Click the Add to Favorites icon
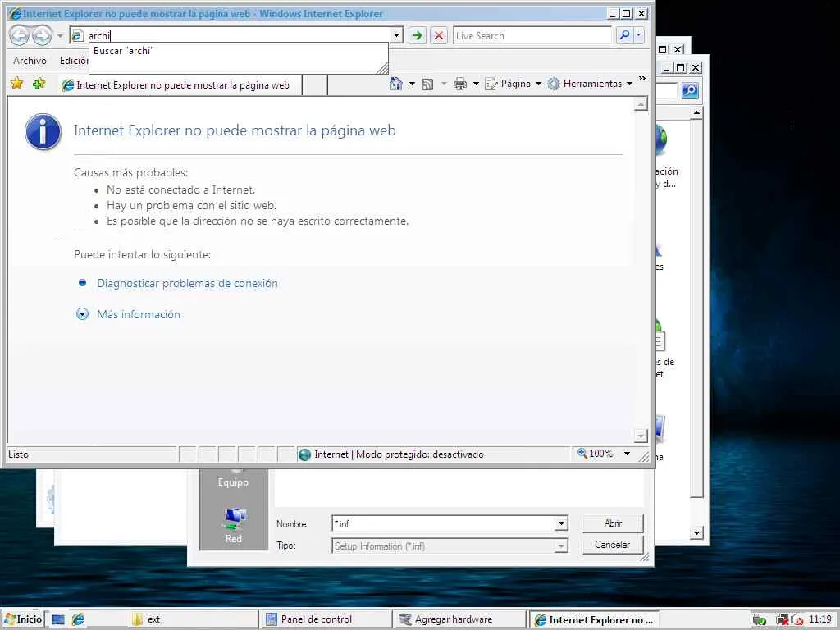This screenshot has height=630, width=840. [x=39, y=83]
